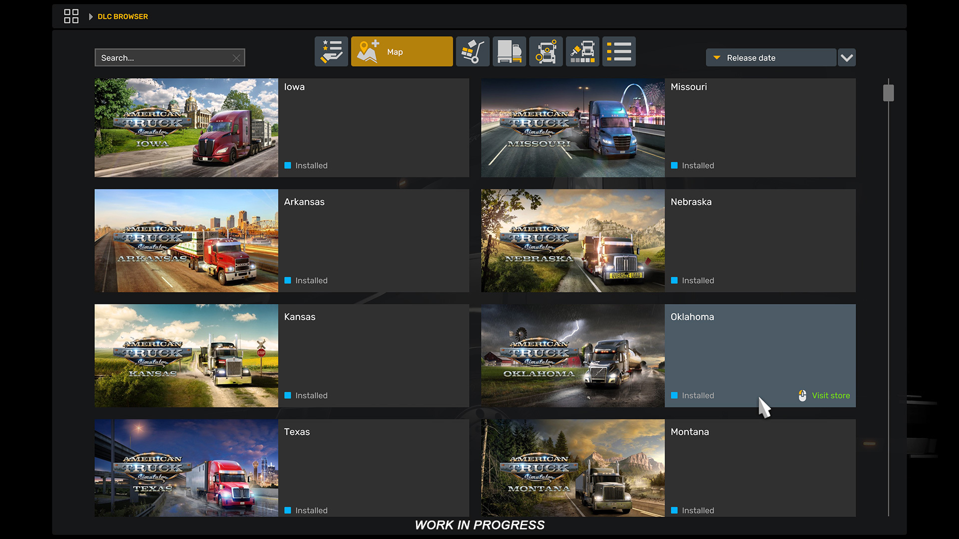Open the Release date sort dropdown
Screen dimensions: 959x539
pos(771,57)
